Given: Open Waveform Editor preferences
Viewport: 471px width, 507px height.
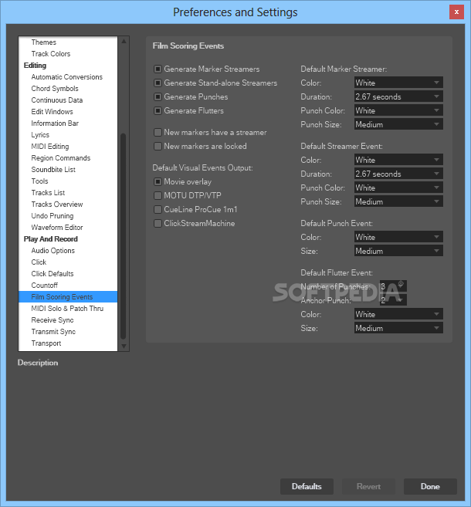Looking at the screenshot, I should click(x=57, y=228).
